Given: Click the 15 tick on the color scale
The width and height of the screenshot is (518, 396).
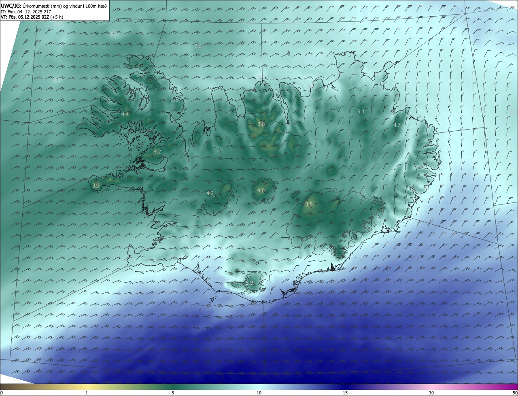Looking at the screenshot, I should click(345, 393).
